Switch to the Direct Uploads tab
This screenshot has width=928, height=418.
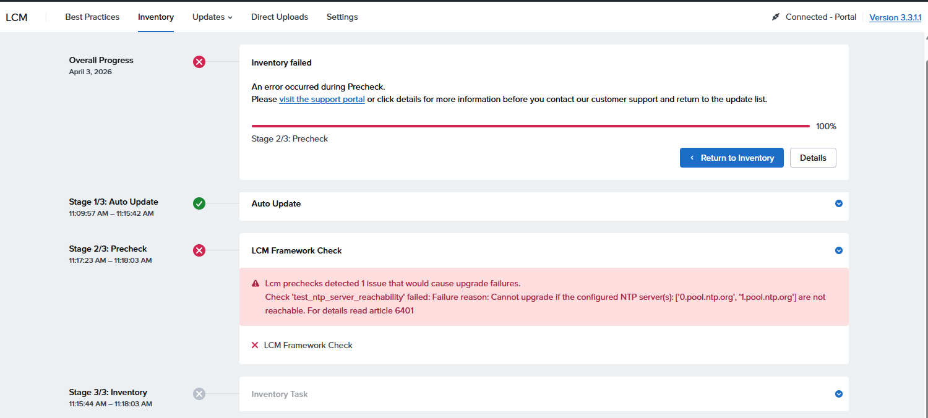click(280, 17)
